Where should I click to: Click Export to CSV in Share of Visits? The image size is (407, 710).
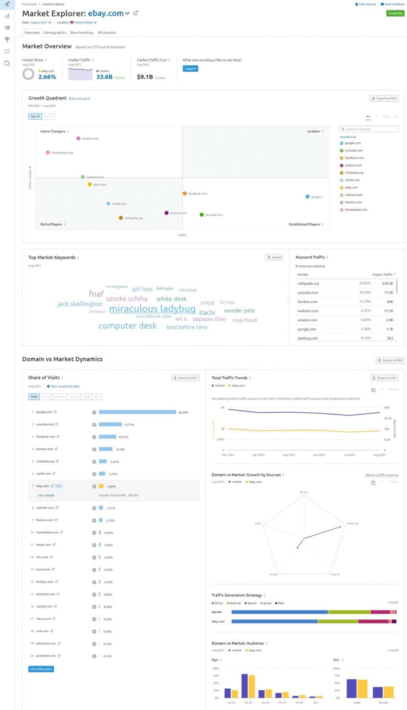click(x=185, y=378)
